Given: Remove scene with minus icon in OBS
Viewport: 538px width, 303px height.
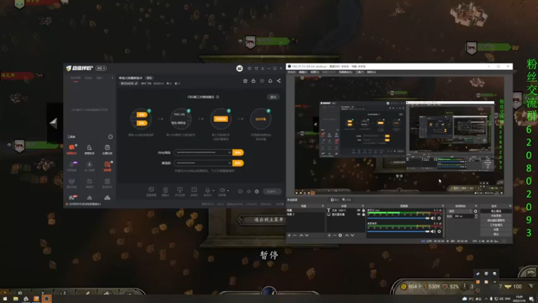Looking at the screenshot, I should point(295,235).
